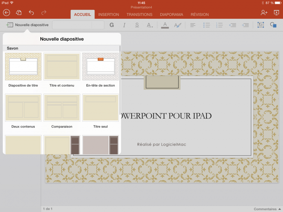Apply a numbered list
Image resolution: width=283 pixels, height=212 pixels.
tap(219, 25)
